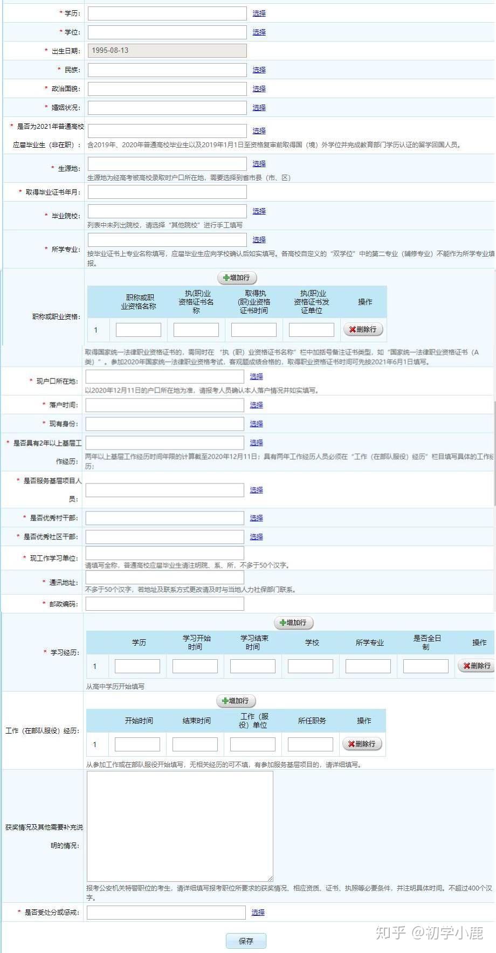
Task: Click the 选择 link for 是否为2021年普通高校应届毕业生
Action: coord(259,130)
